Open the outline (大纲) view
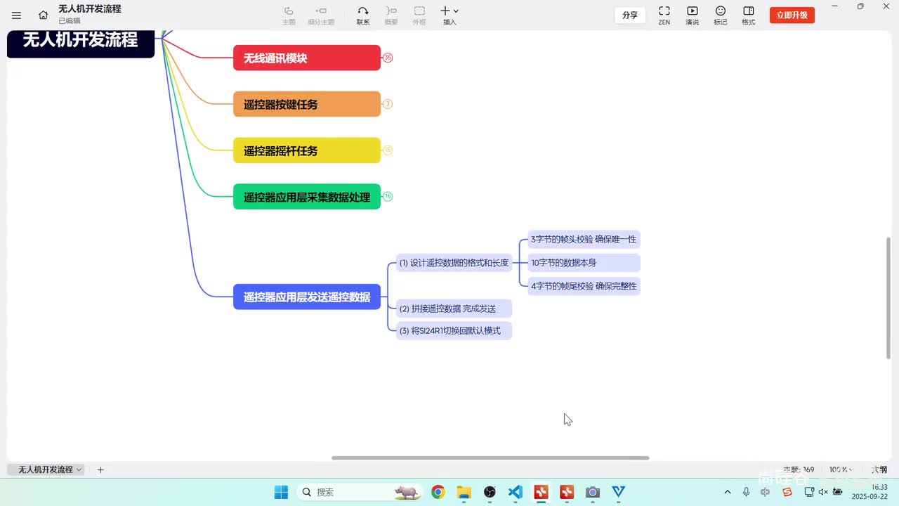Image resolution: width=899 pixels, height=506 pixels. pyautogui.click(x=879, y=469)
